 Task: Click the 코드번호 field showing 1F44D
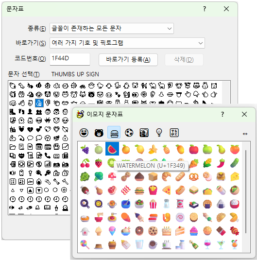click(70, 59)
